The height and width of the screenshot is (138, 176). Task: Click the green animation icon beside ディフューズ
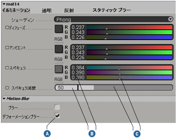pos(7,28)
